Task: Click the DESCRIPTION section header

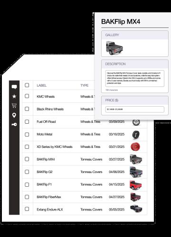Action: [x=115, y=64]
